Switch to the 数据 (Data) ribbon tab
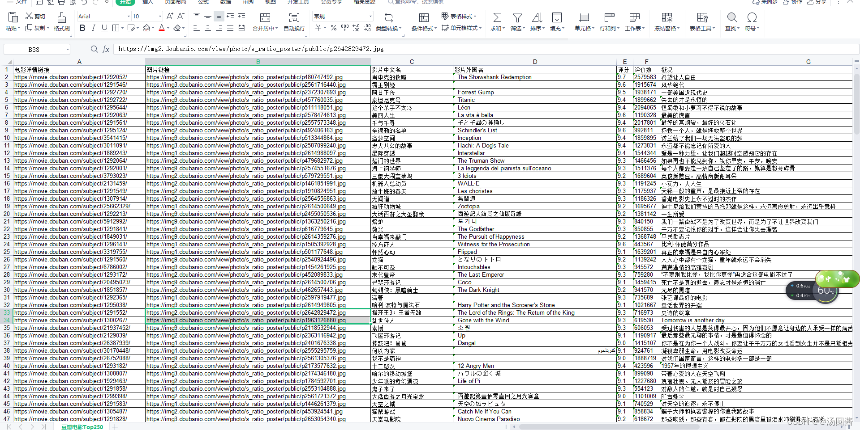Image resolution: width=860 pixels, height=430 pixels. pyautogui.click(x=226, y=2)
